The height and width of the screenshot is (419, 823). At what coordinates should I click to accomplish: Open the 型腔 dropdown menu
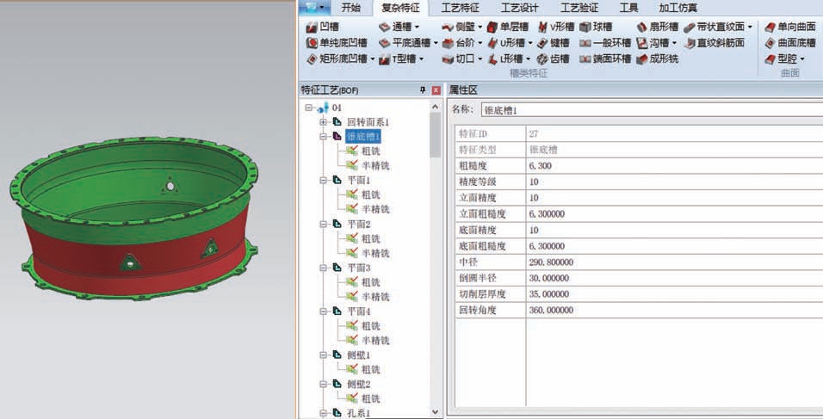(x=802, y=59)
